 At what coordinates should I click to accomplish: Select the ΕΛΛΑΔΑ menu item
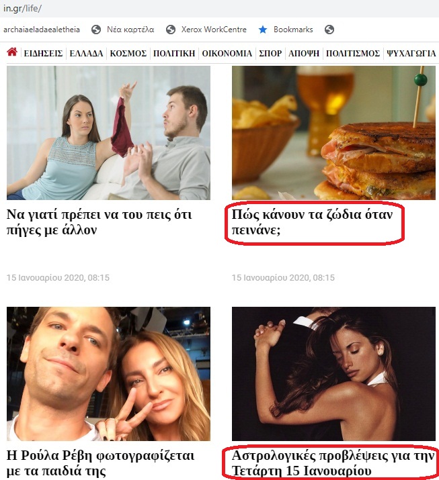tap(86, 53)
